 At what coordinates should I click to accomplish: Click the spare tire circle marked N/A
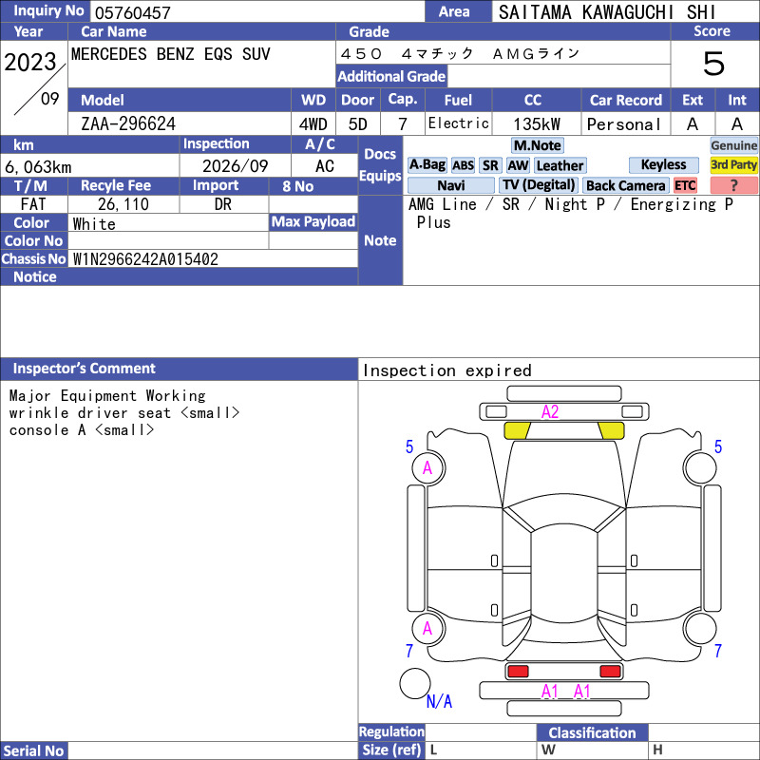click(x=415, y=683)
